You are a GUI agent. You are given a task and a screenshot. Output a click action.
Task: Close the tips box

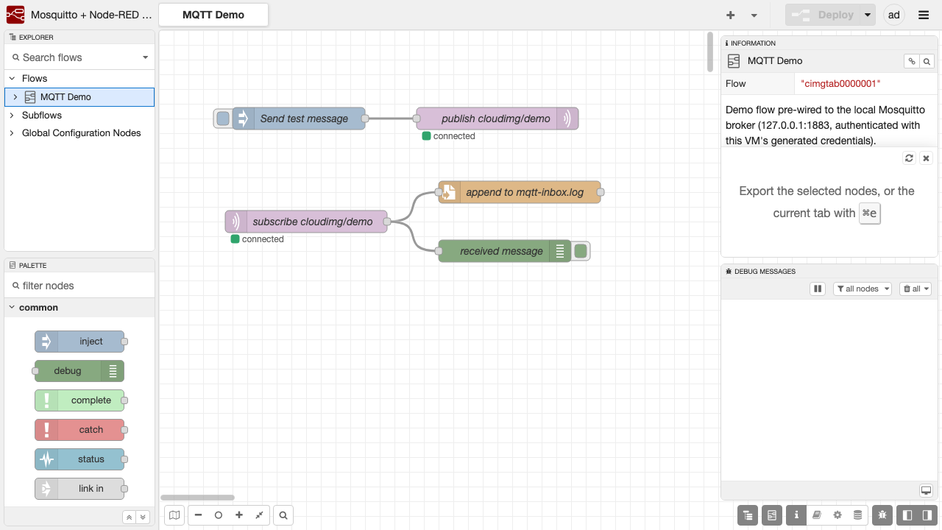[x=927, y=158]
